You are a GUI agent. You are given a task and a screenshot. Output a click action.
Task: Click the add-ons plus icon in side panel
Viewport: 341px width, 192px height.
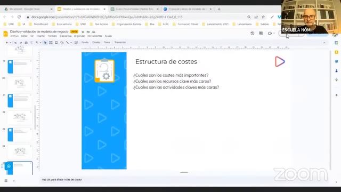pos(336,95)
